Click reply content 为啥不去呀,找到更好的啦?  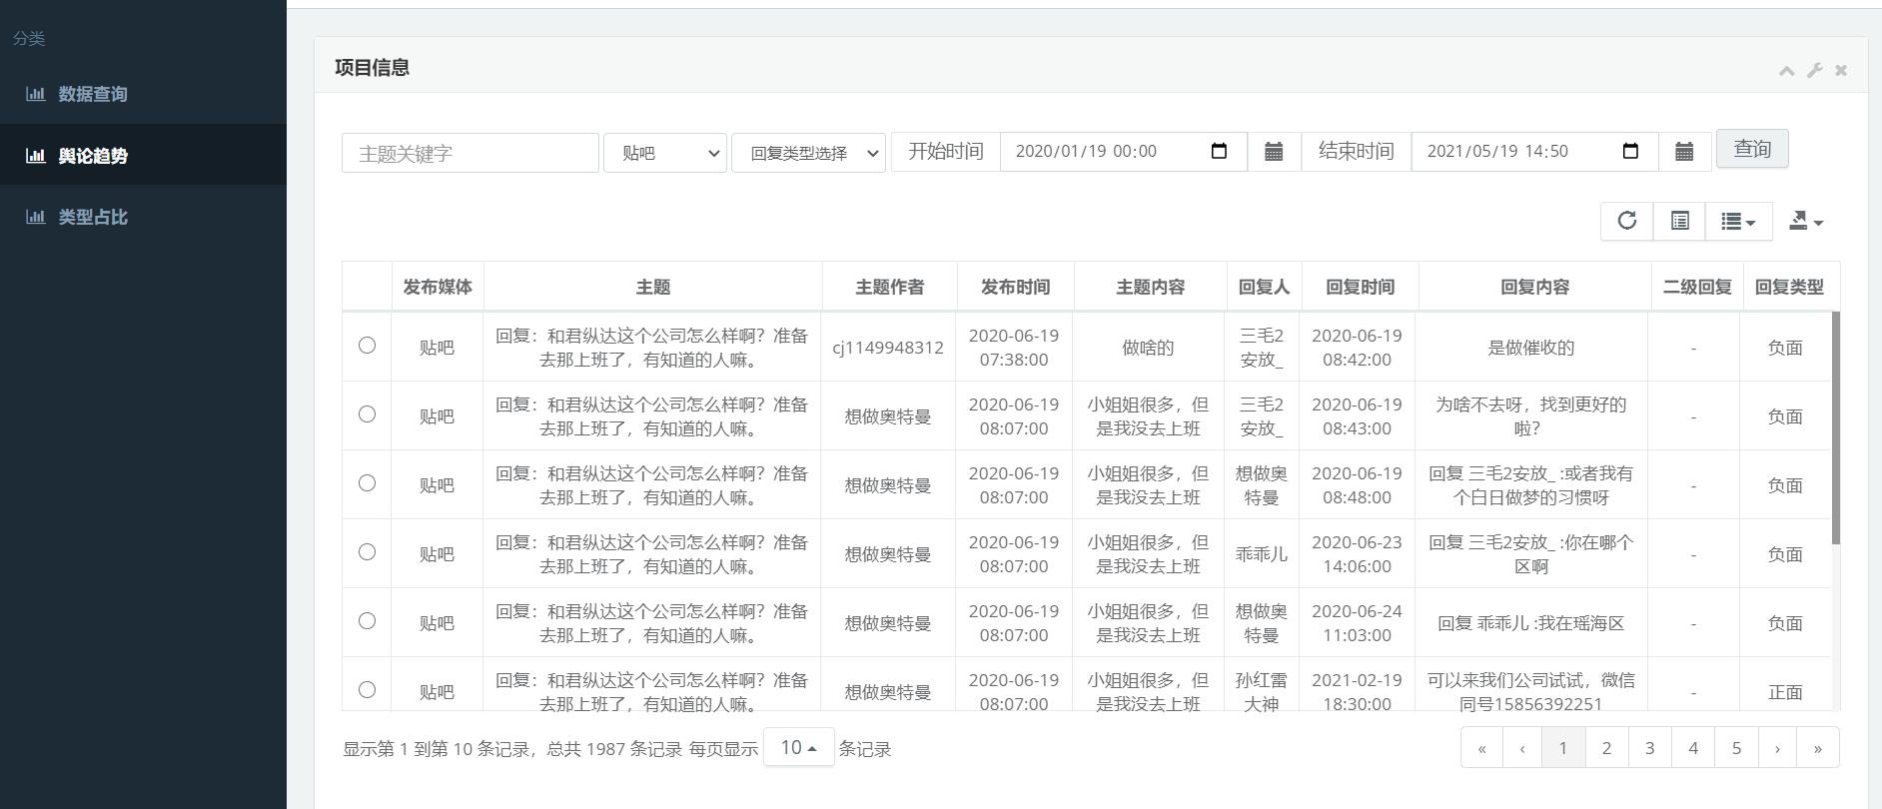pos(1531,416)
